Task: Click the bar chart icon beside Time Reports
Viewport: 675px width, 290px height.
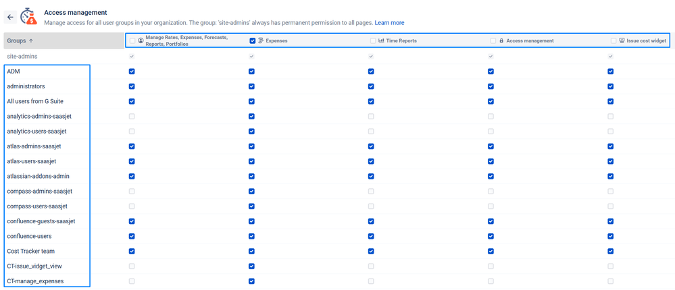Action: coord(381,41)
